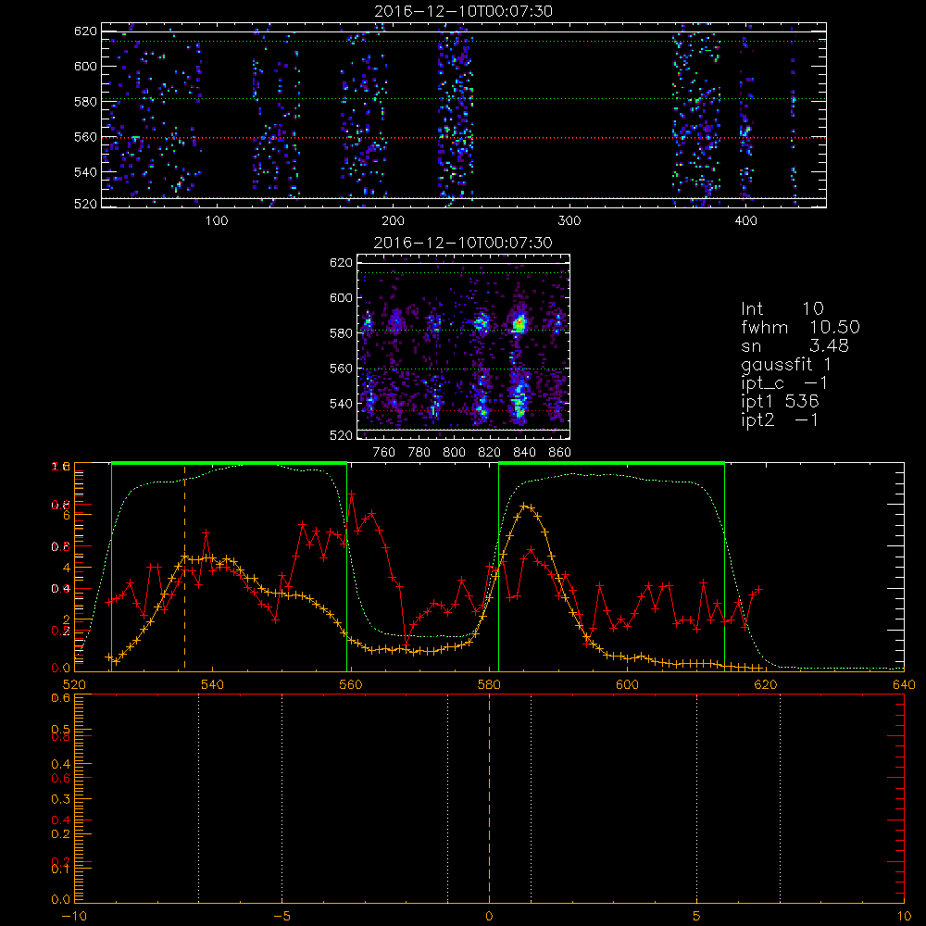Click the dense data column near 240 in top plot
Screen dimensions: 926x926
[456, 115]
